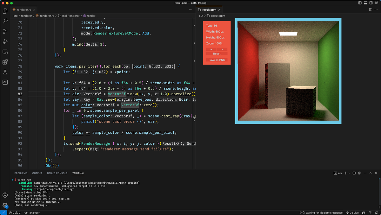Click the Save as PNG button
Screen dimensions: 381x215
pos(217,60)
